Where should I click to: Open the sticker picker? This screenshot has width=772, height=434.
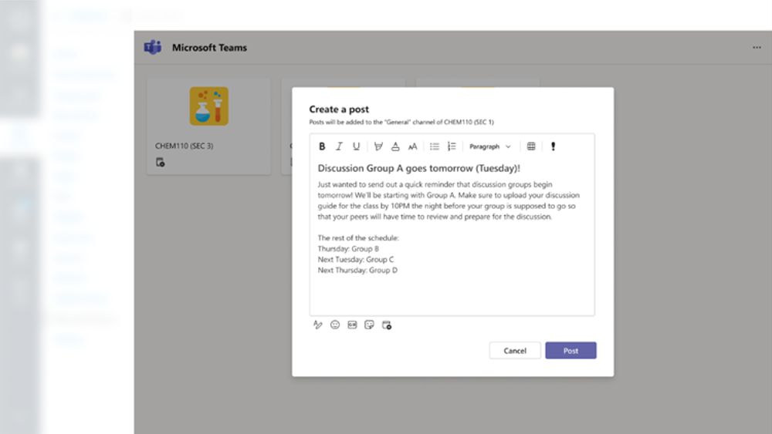pyautogui.click(x=369, y=325)
